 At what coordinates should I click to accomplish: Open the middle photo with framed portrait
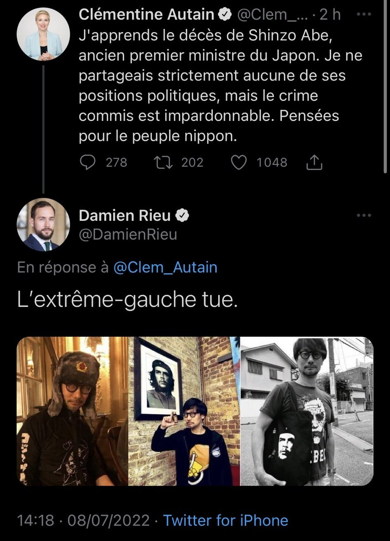tap(184, 411)
